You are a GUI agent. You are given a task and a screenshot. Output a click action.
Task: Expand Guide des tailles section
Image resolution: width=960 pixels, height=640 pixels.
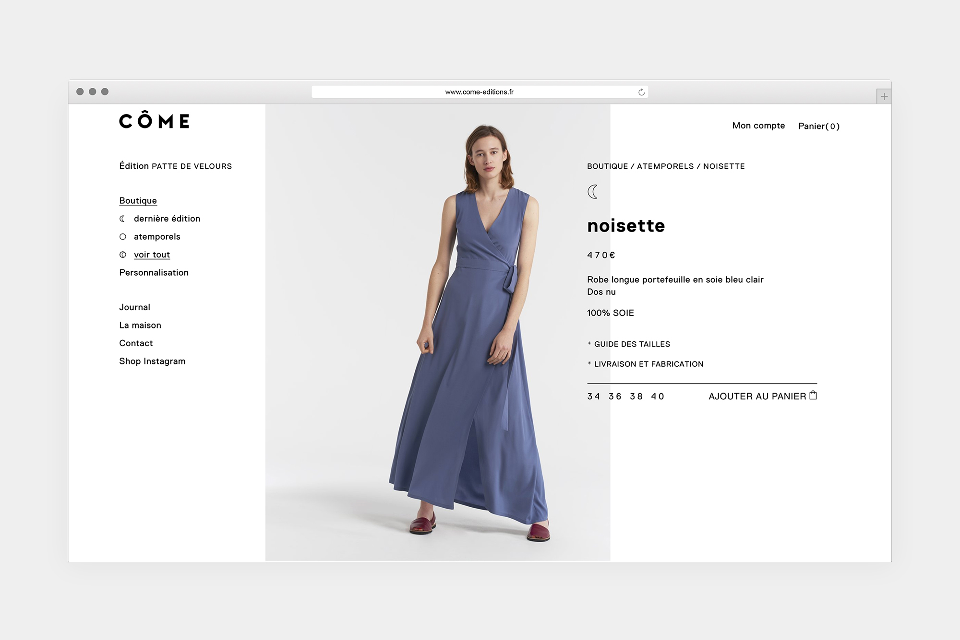(632, 344)
